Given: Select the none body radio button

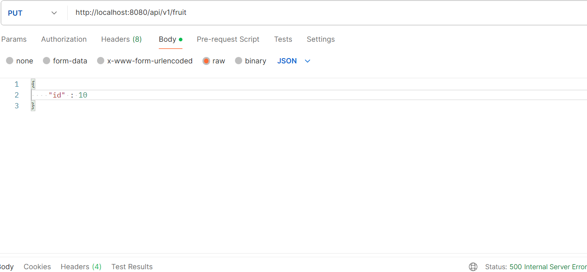Looking at the screenshot, I should (10, 61).
